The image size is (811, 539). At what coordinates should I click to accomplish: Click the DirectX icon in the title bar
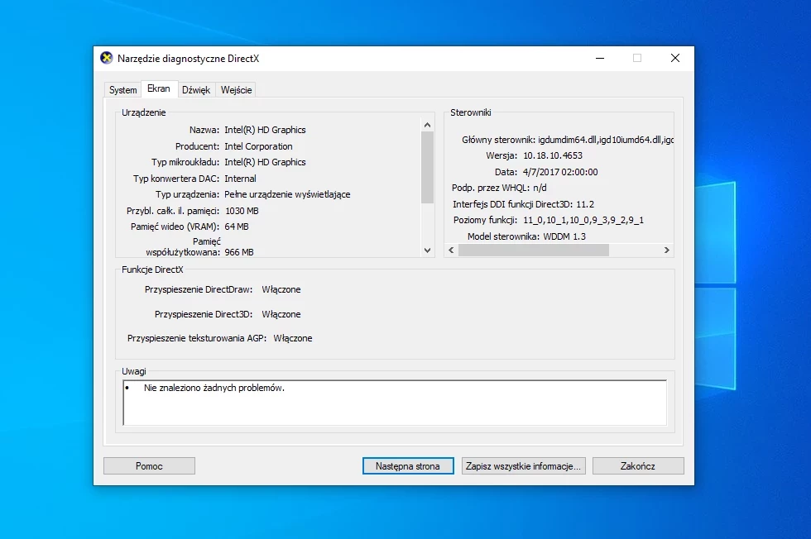coord(107,58)
